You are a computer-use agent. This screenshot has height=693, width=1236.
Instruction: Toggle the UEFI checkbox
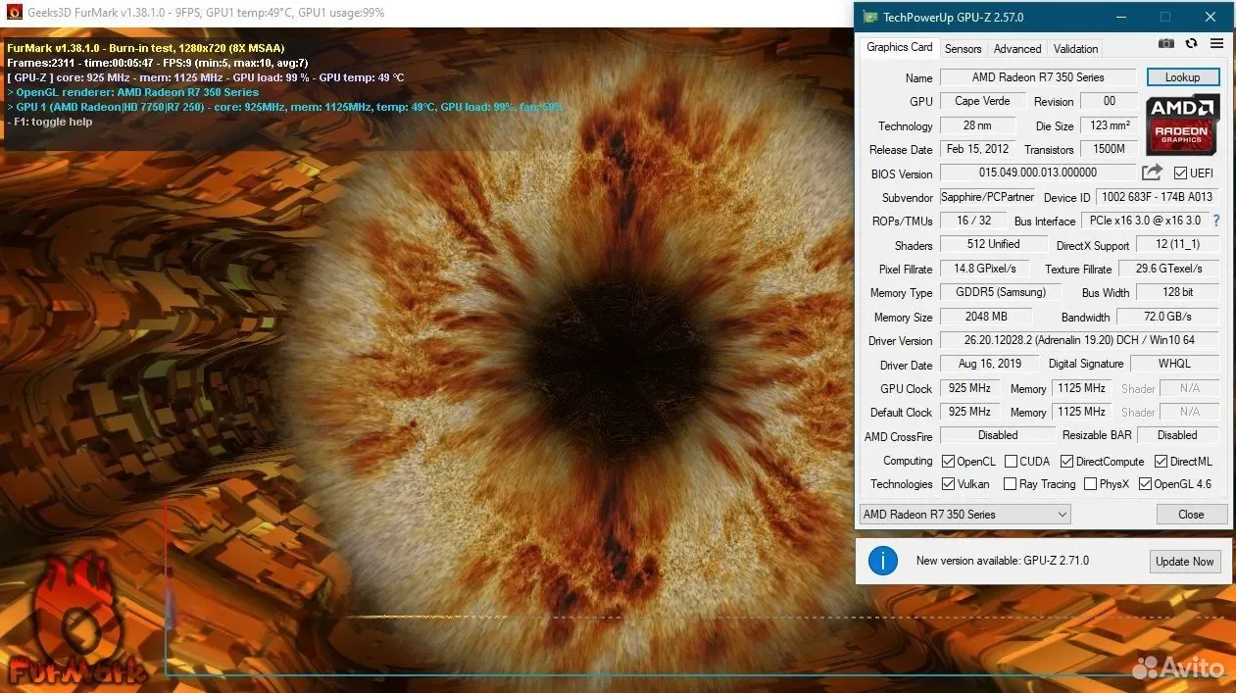tap(1180, 173)
